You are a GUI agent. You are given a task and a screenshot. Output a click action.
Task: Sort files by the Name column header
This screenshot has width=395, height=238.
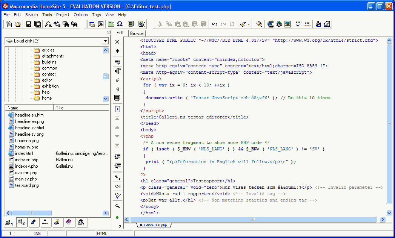[29, 108]
